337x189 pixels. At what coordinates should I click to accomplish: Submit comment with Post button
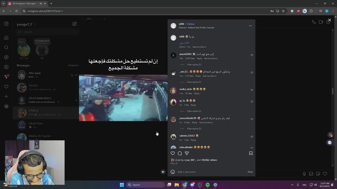250,172
